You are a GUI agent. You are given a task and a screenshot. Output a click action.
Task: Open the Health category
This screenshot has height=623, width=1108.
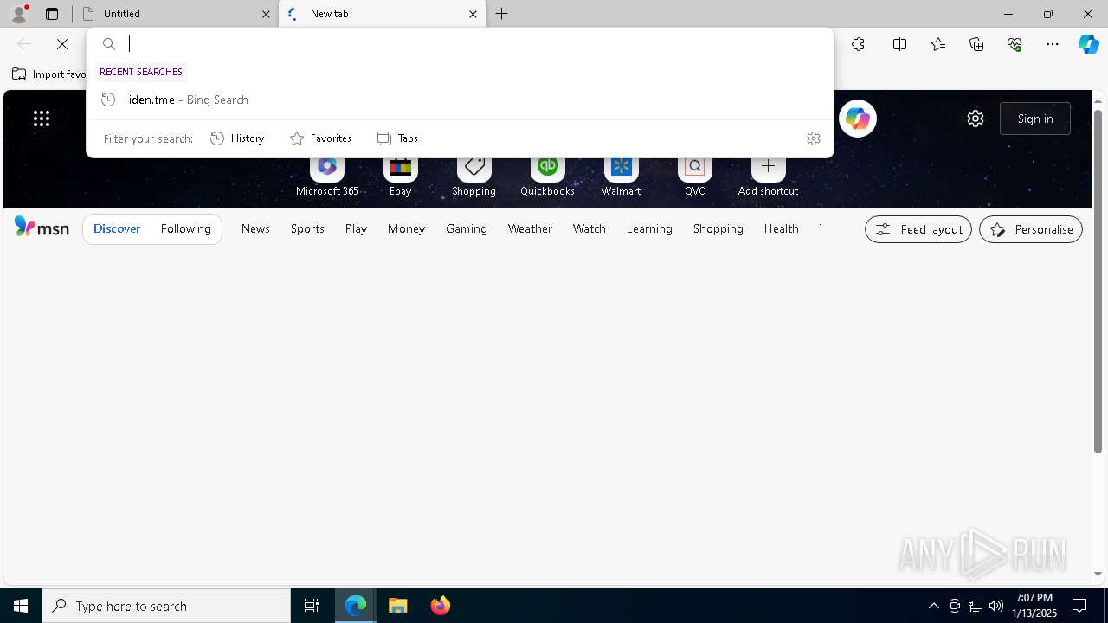point(782,228)
